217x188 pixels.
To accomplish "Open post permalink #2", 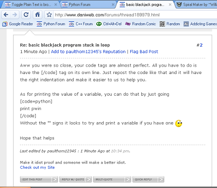I will pos(199,45).
